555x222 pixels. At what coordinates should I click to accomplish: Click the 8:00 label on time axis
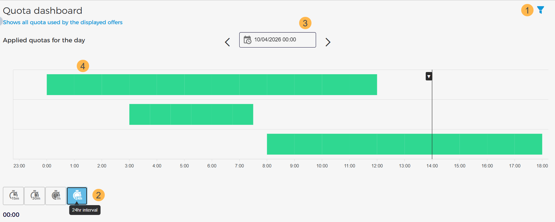[x=267, y=166]
